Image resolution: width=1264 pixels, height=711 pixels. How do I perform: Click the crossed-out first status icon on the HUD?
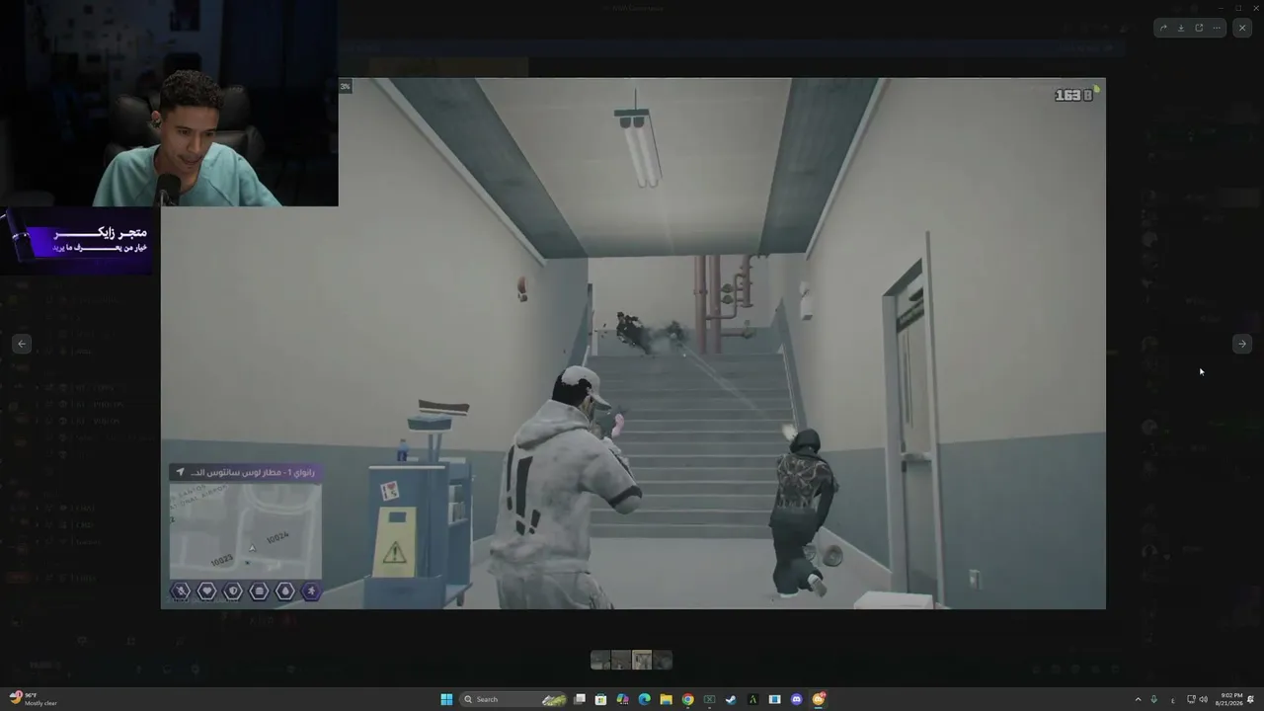pos(181,591)
